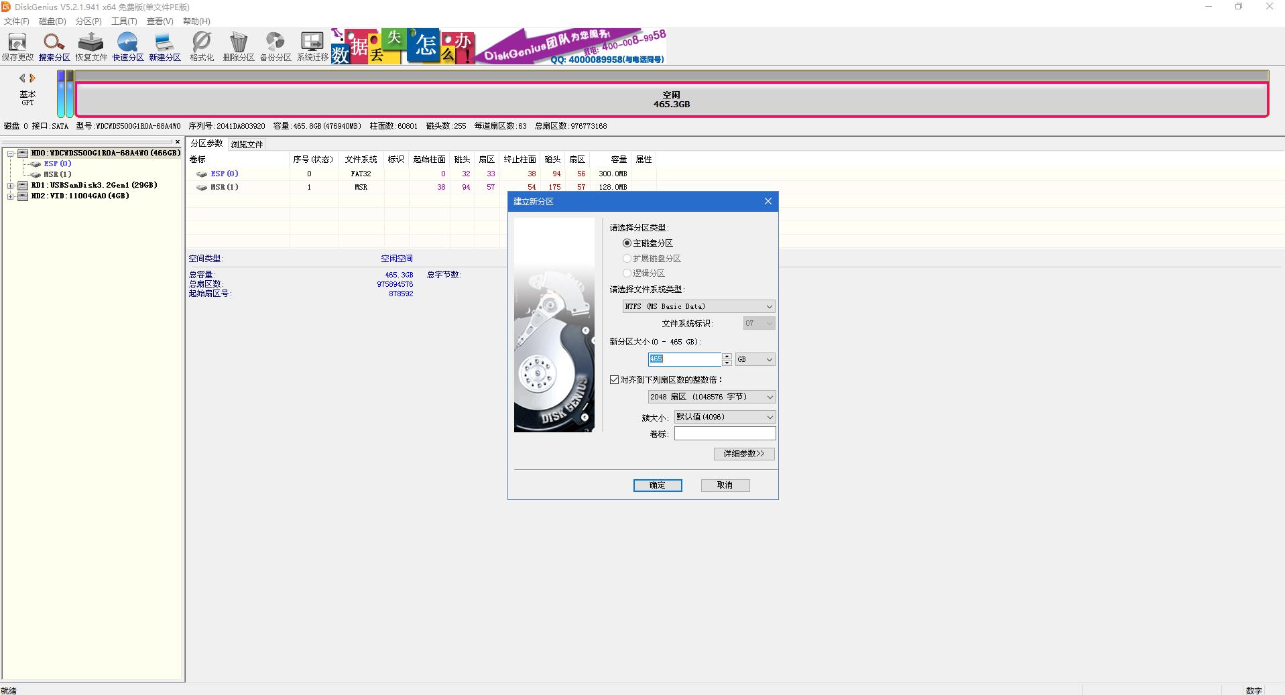This screenshot has width=1285, height=695.
Task: Open the NTFS file system type dropdown
Action: [x=698, y=306]
